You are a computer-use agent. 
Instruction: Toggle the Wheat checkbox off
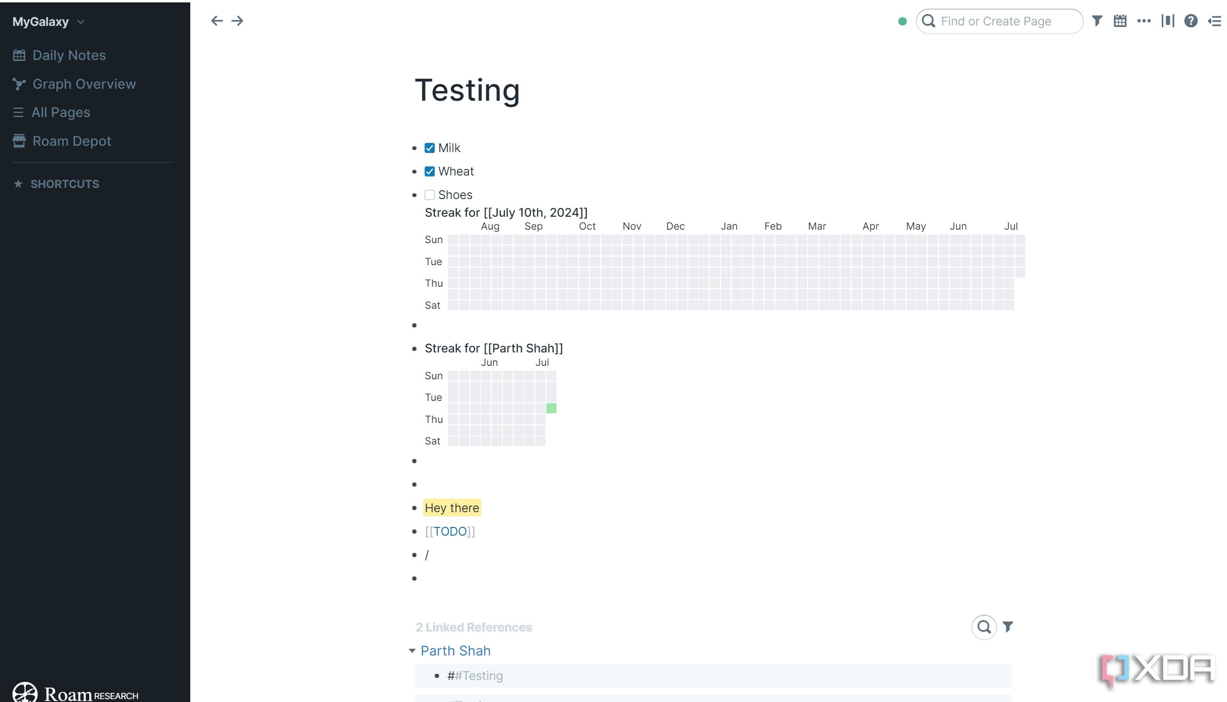tap(429, 171)
